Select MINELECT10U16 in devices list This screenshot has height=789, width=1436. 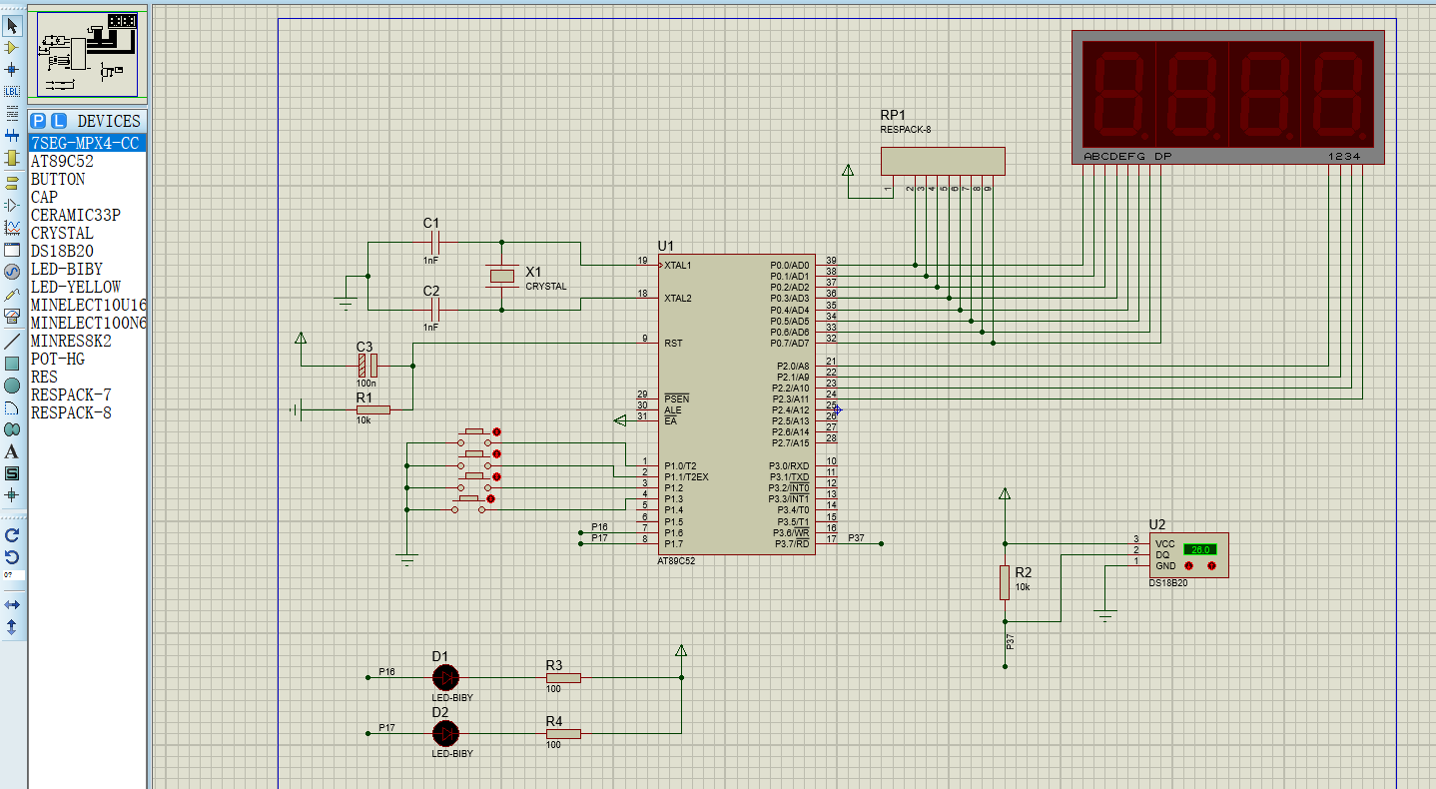click(88, 305)
